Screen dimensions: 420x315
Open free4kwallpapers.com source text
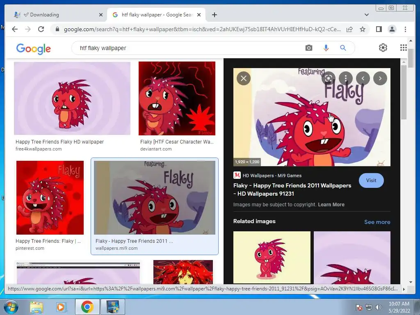(39, 149)
